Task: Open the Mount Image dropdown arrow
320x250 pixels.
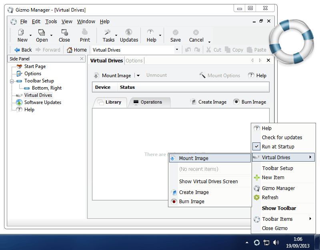Action: pyautogui.click(x=138, y=76)
